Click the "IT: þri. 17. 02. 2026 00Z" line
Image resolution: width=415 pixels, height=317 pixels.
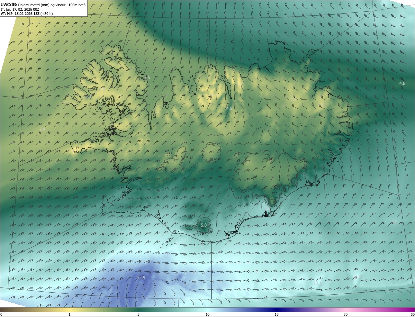[x=20, y=9]
